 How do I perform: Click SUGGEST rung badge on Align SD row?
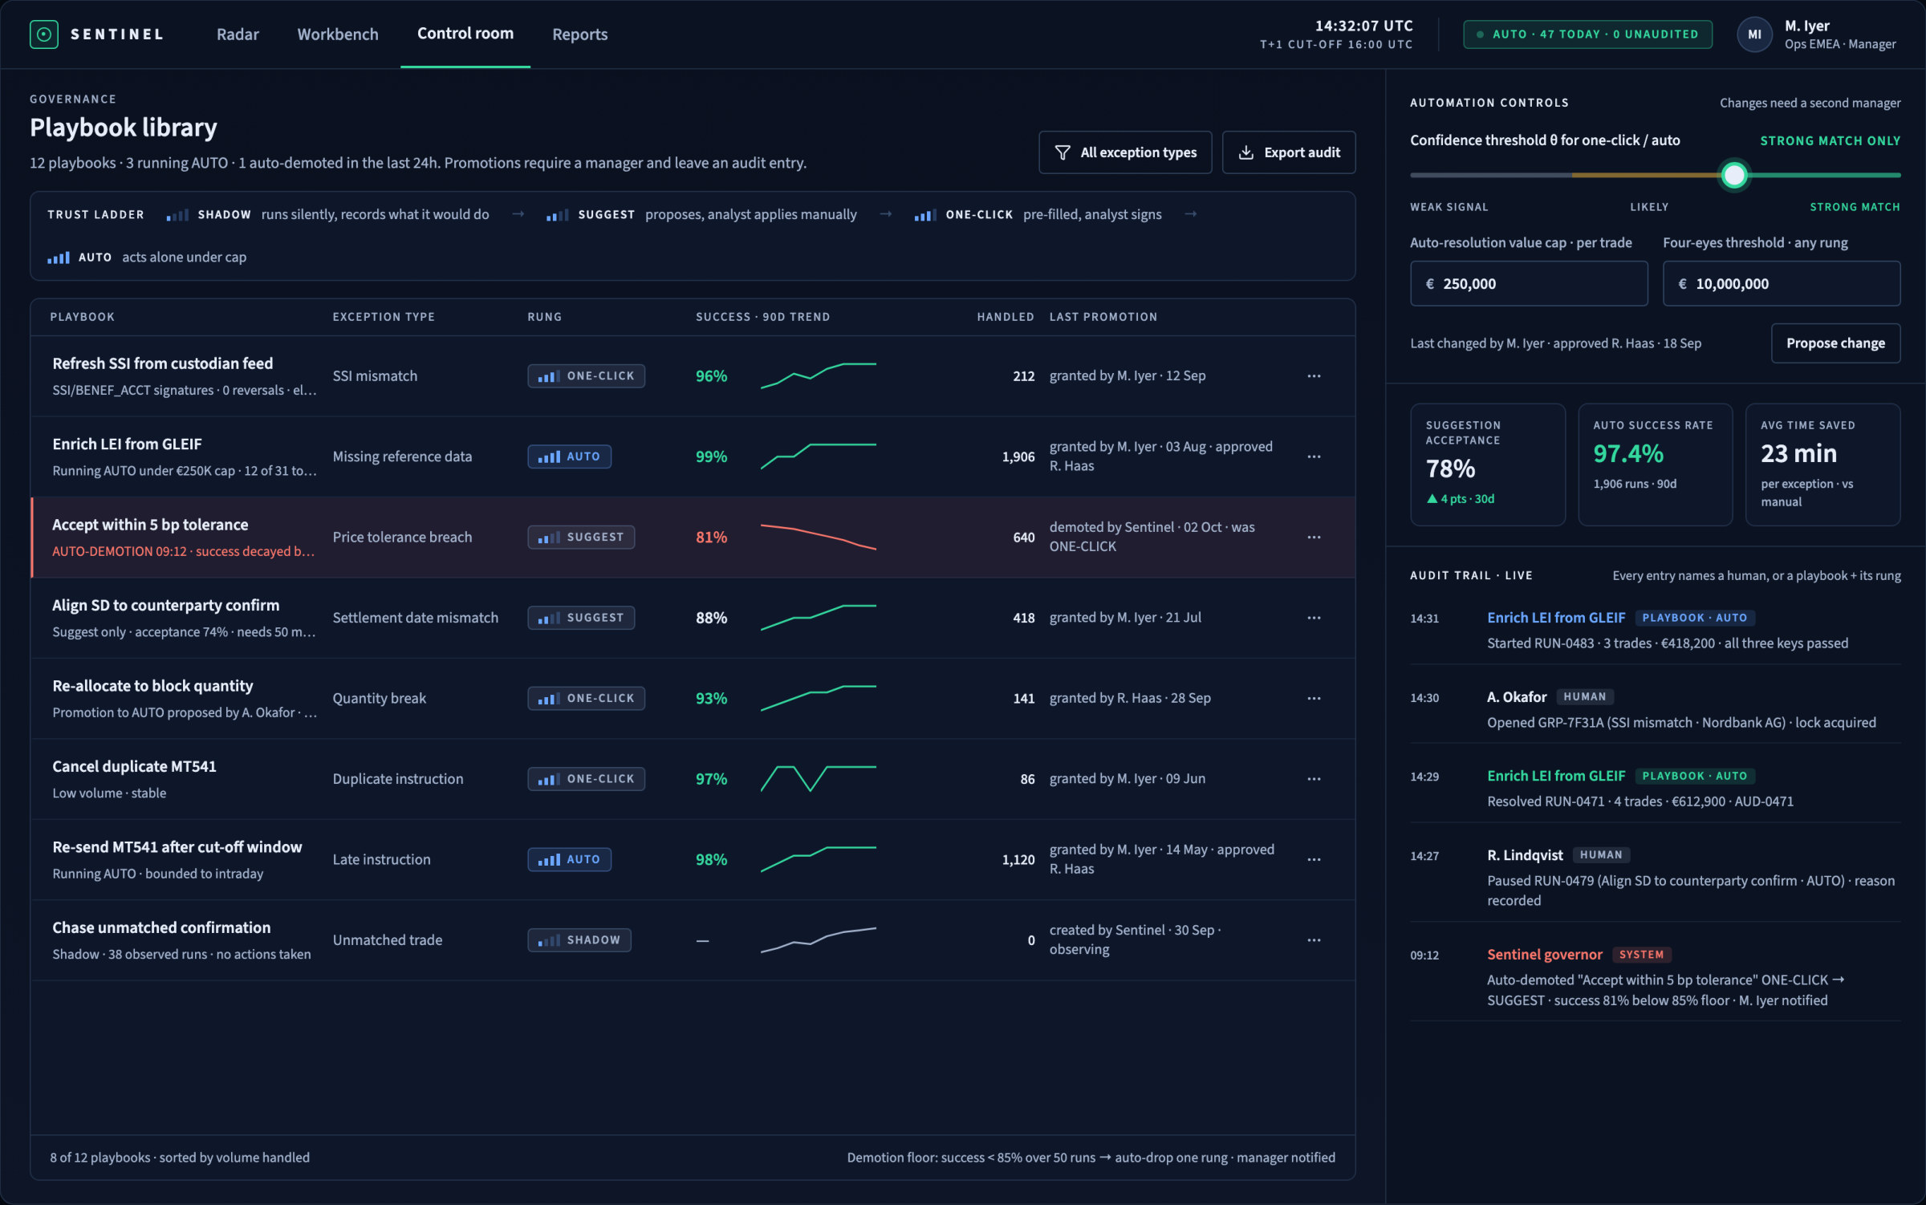click(581, 618)
